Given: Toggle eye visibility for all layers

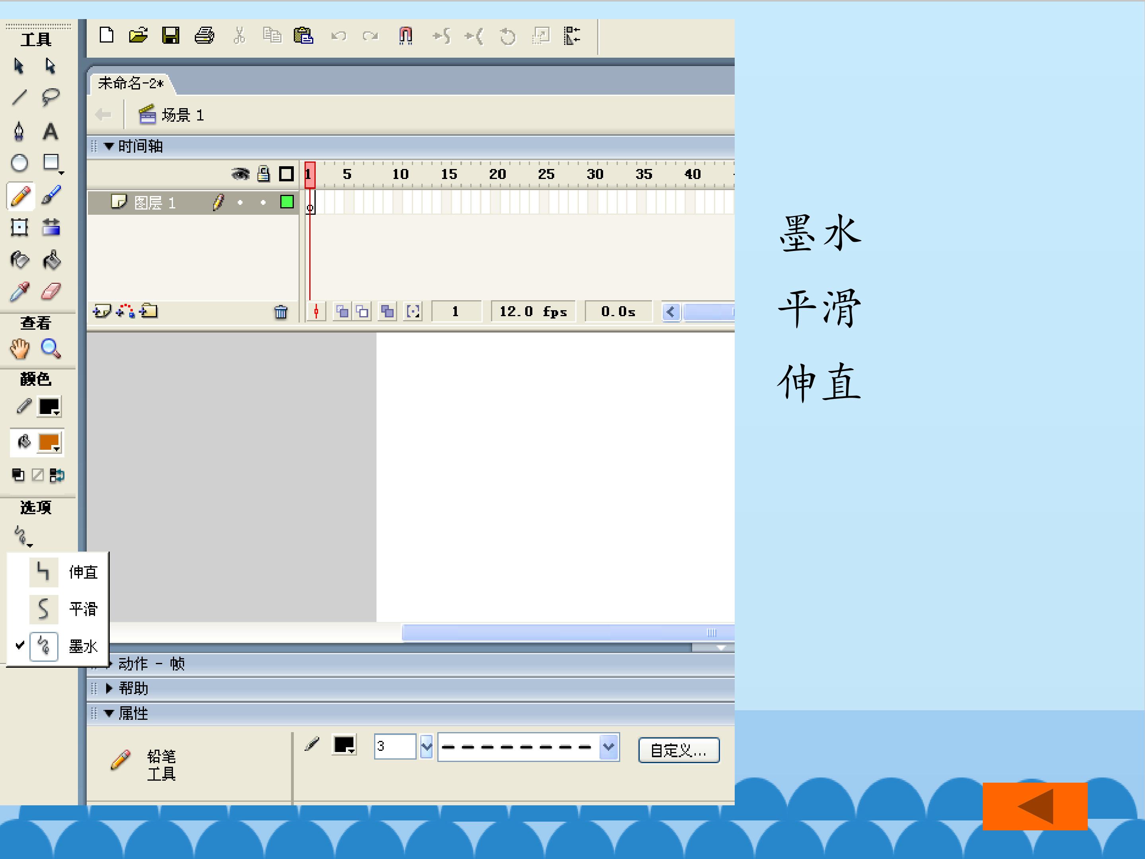Looking at the screenshot, I should click(240, 174).
